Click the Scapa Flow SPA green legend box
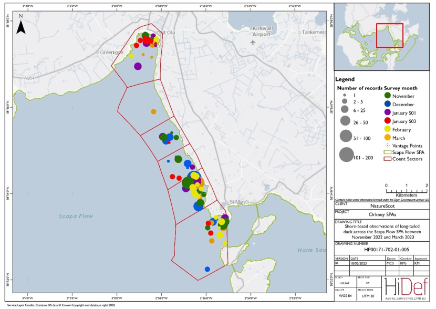The width and height of the screenshot is (436, 309). pyautogui.click(x=387, y=152)
